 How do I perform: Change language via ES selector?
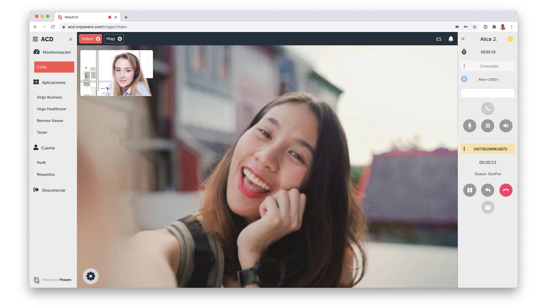point(438,39)
